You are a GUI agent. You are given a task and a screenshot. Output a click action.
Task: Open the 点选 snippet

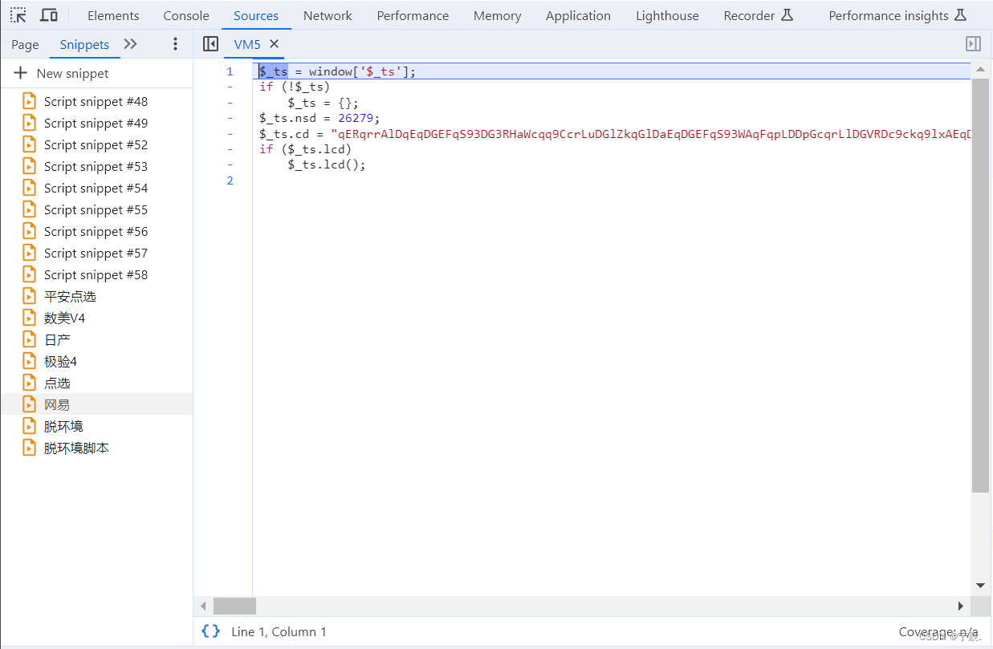point(57,383)
